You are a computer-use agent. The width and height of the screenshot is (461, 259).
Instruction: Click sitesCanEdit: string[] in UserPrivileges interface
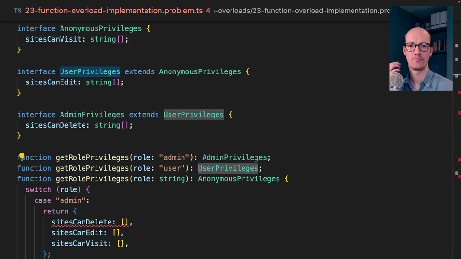point(74,82)
